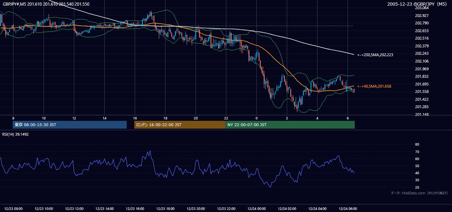
Task: Click the 12/23 08:00 date label
Action: click(x=14, y=209)
